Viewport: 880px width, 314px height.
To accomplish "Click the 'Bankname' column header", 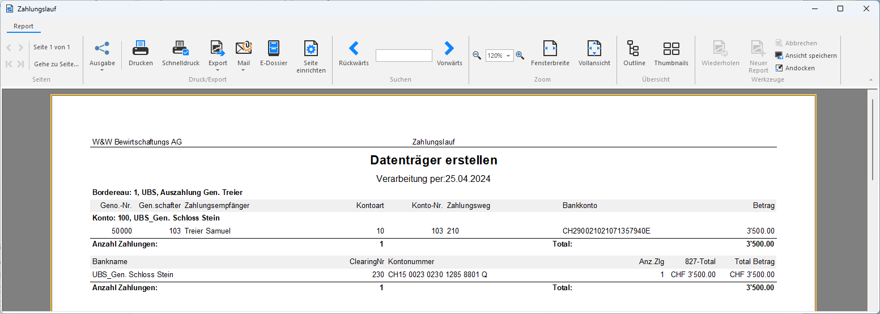I will tap(110, 261).
